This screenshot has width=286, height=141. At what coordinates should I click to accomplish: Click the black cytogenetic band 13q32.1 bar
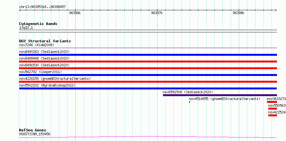click(x=148, y=31)
